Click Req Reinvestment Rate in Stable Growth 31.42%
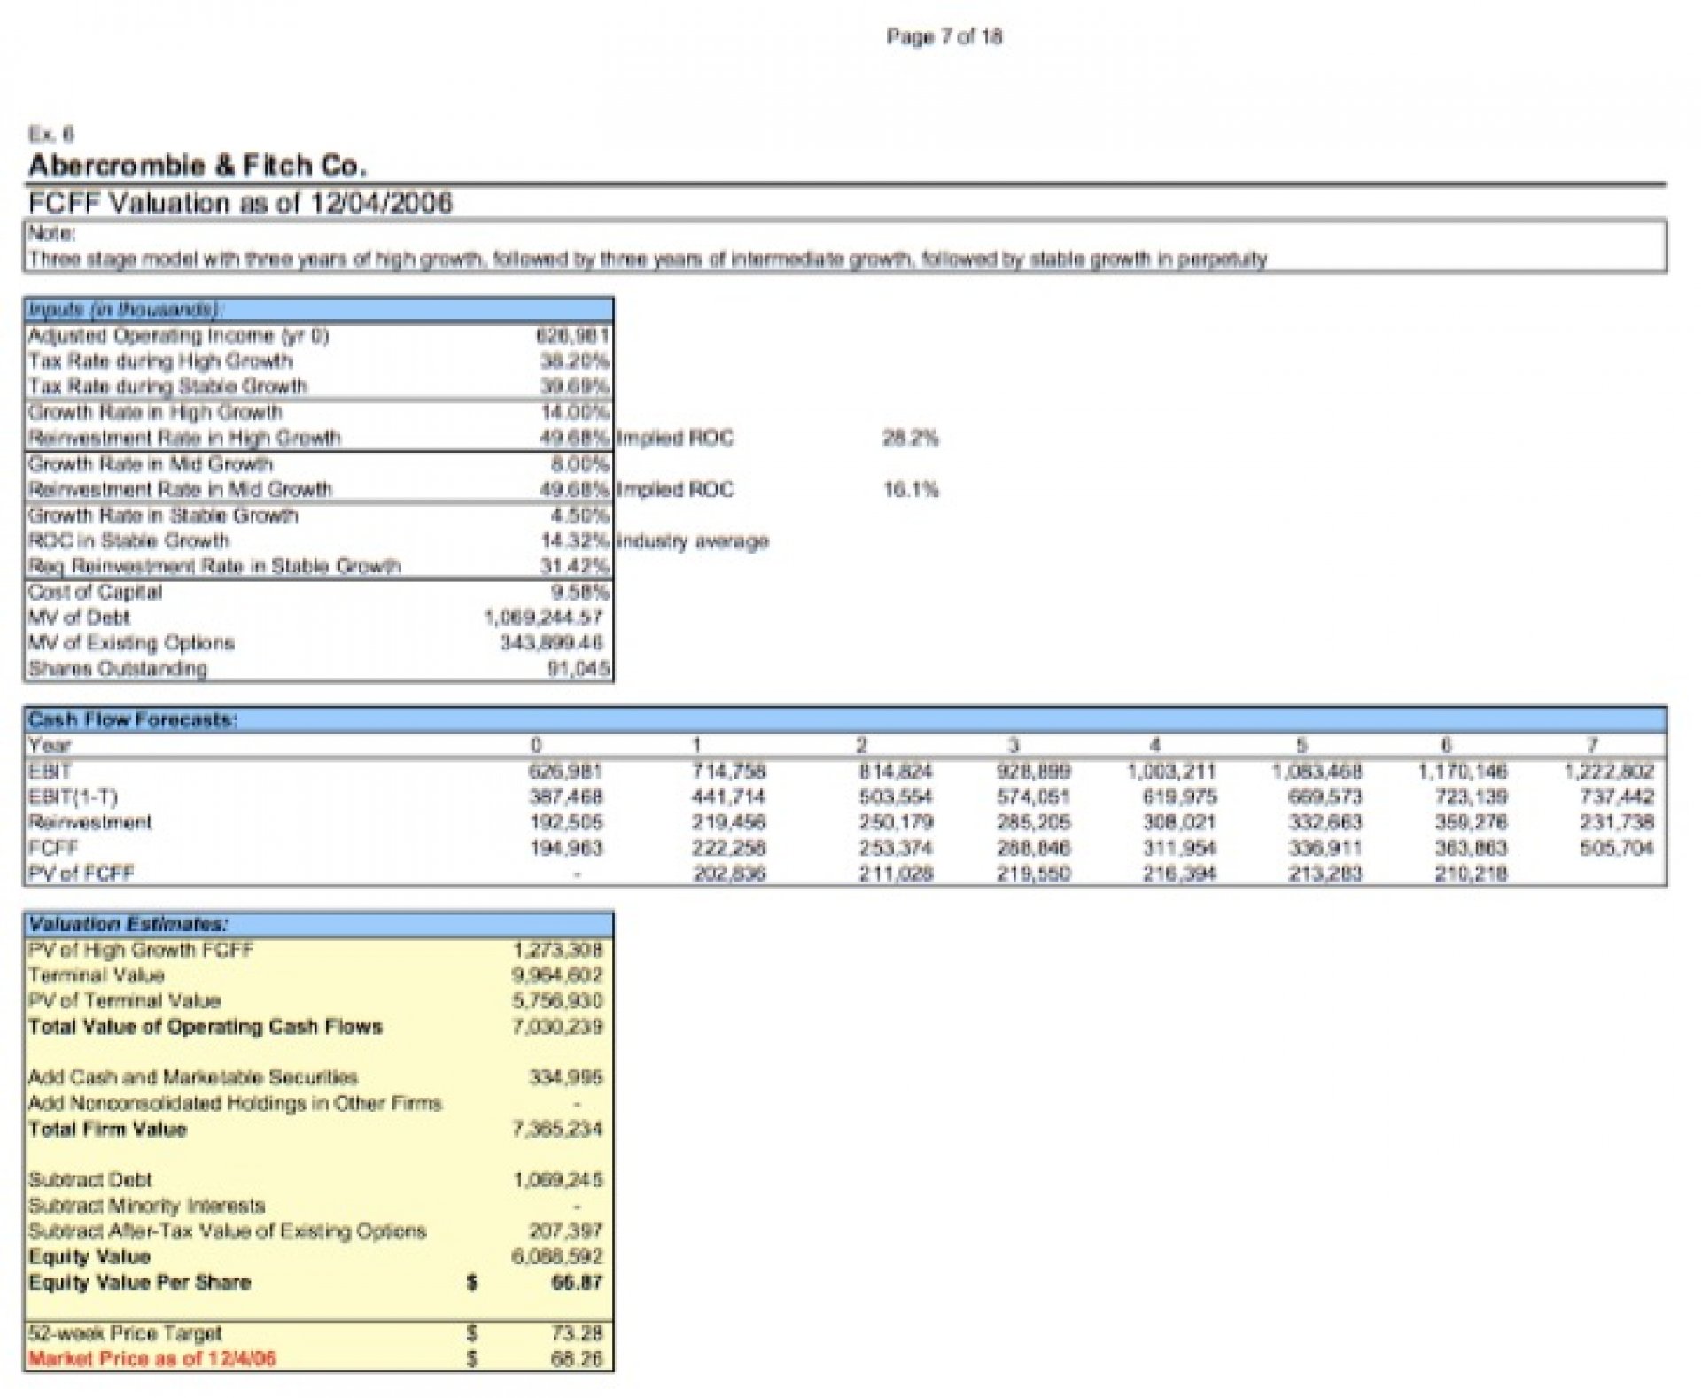1701x1398 pixels. 575,566
